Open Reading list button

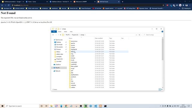[186, 8]
